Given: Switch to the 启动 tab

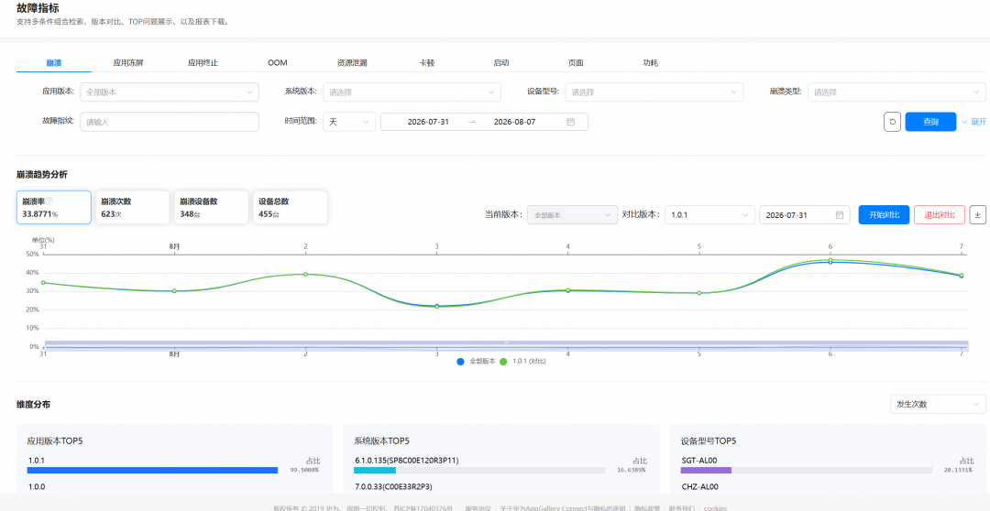Looking at the screenshot, I should tap(501, 63).
